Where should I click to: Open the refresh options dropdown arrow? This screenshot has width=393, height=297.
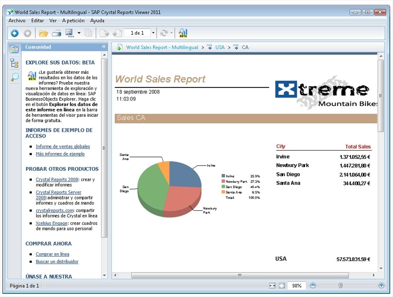point(172,33)
